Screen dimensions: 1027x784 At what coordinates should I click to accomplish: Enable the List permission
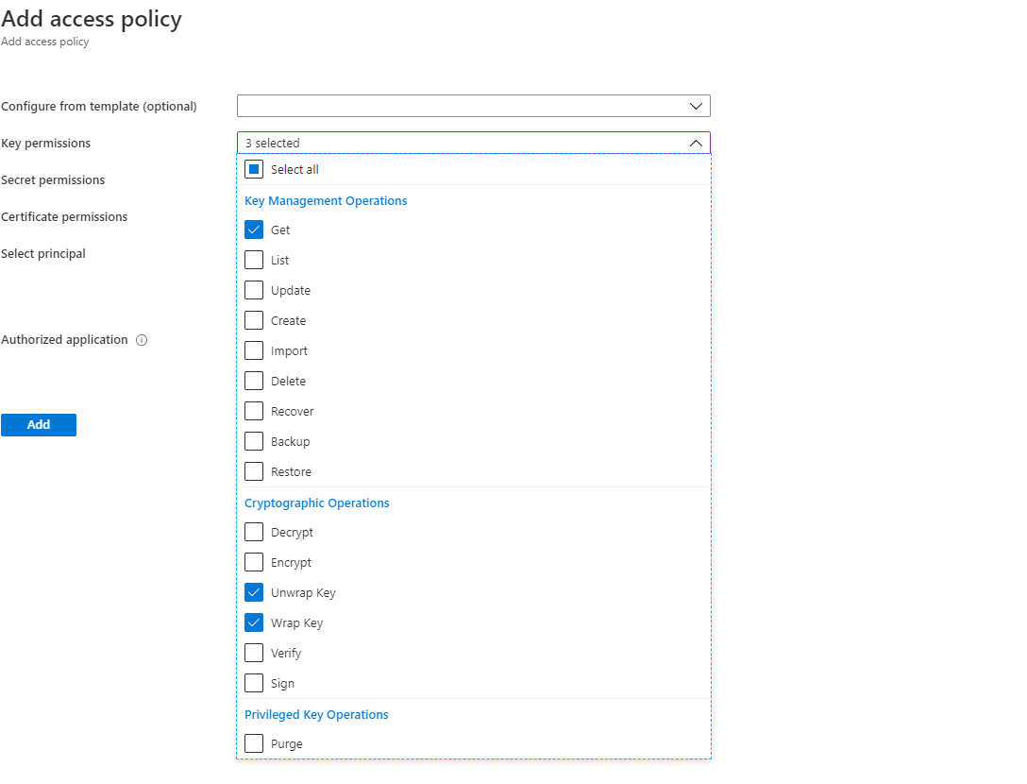coord(253,260)
